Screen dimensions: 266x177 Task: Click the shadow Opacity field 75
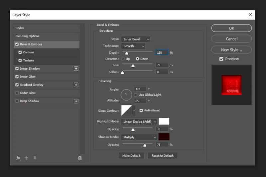(x=162, y=145)
